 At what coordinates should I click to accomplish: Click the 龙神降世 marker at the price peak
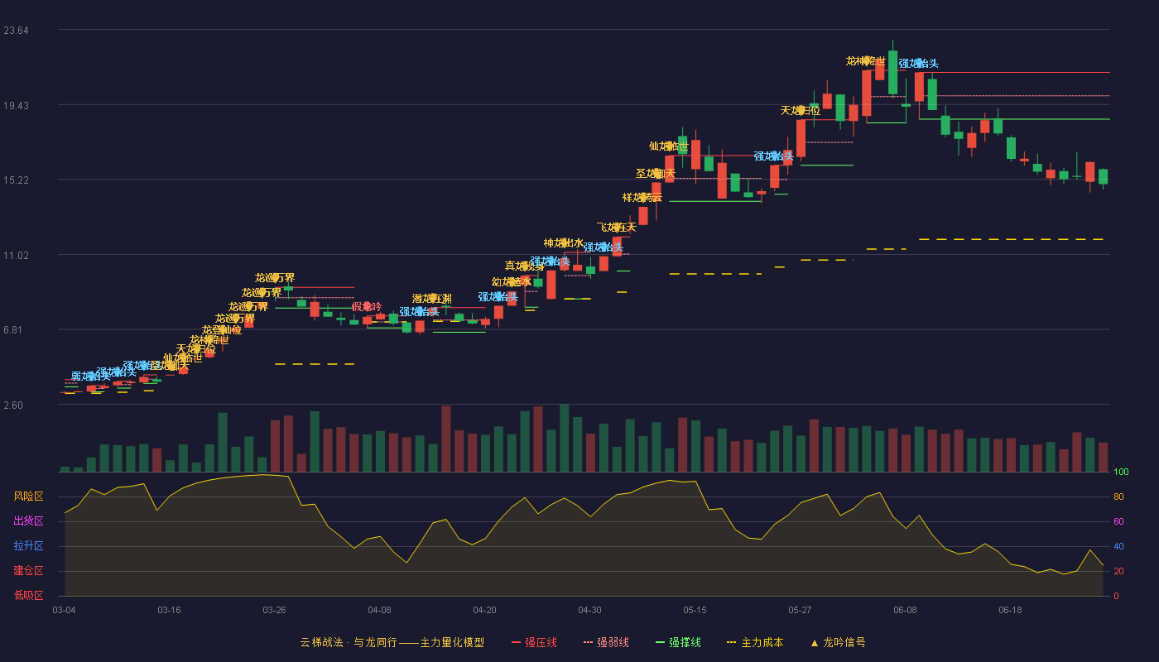pyautogui.click(x=866, y=61)
